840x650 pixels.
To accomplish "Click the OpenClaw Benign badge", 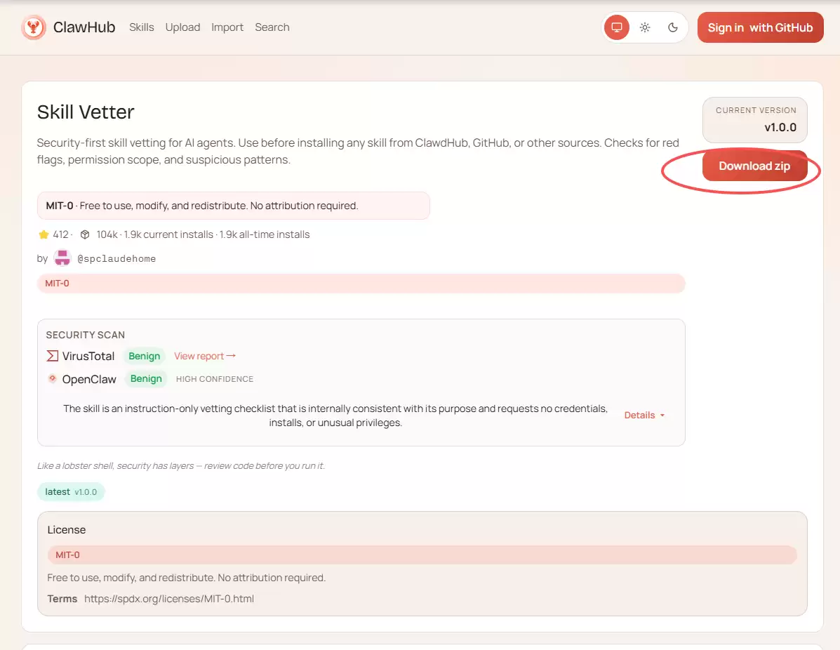I will [146, 378].
